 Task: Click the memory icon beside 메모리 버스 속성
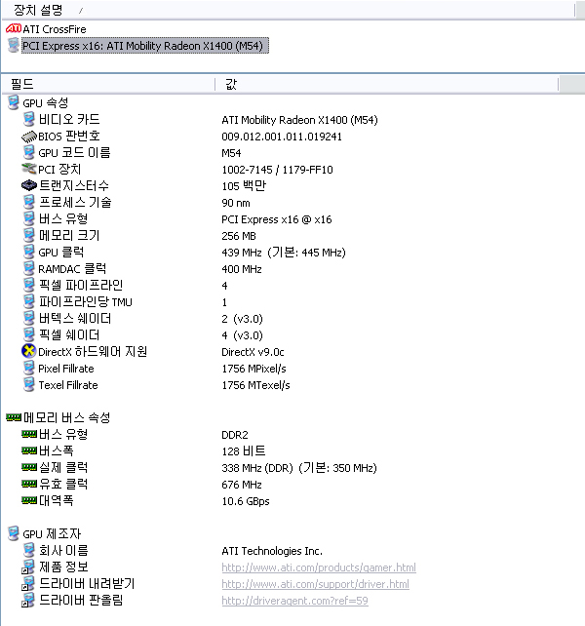(14, 417)
